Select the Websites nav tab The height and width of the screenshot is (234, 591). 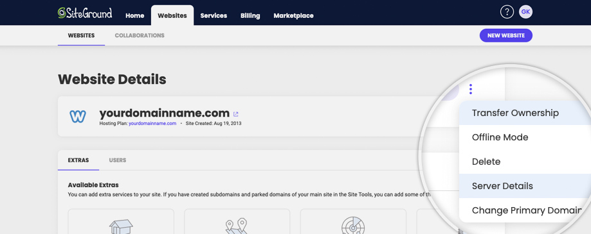tap(172, 16)
